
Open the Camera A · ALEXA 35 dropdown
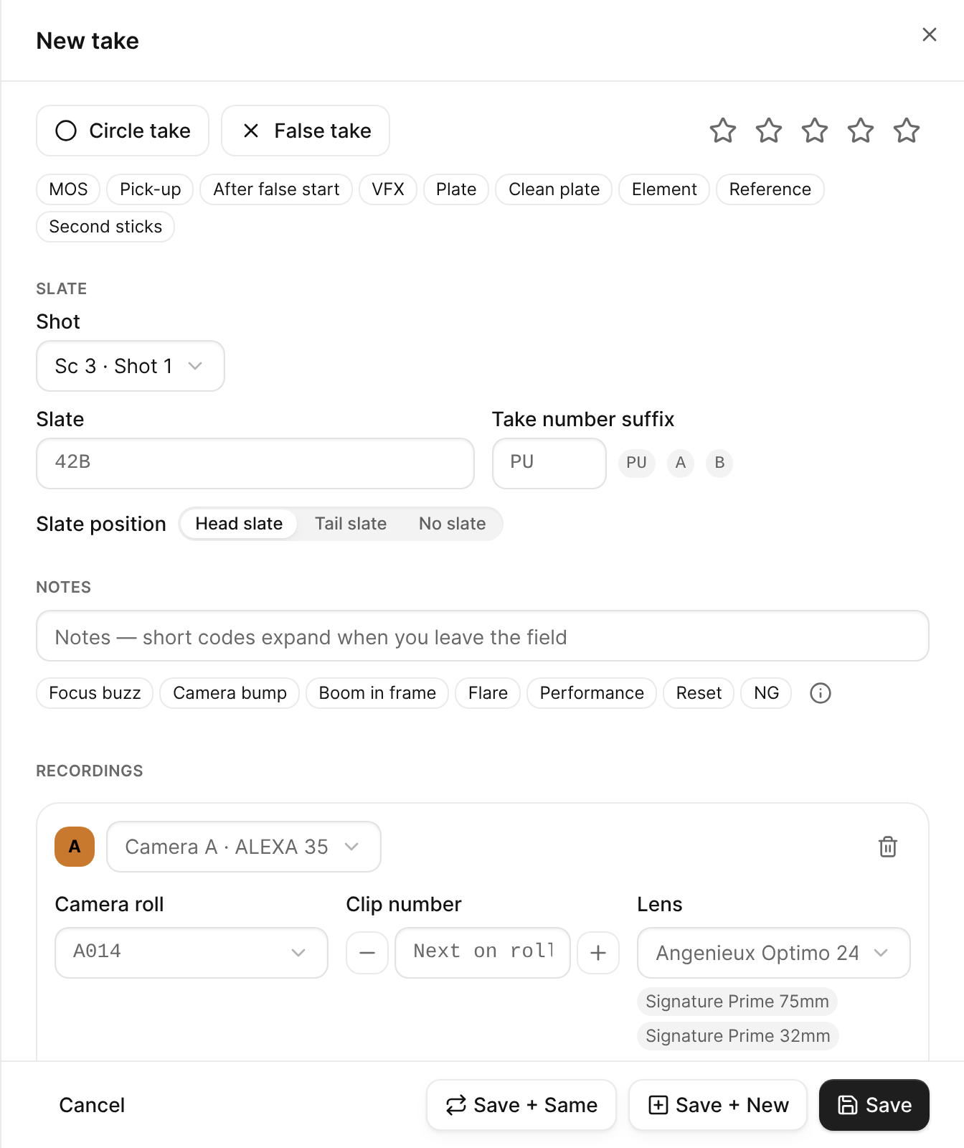click(x=244, y=847)
